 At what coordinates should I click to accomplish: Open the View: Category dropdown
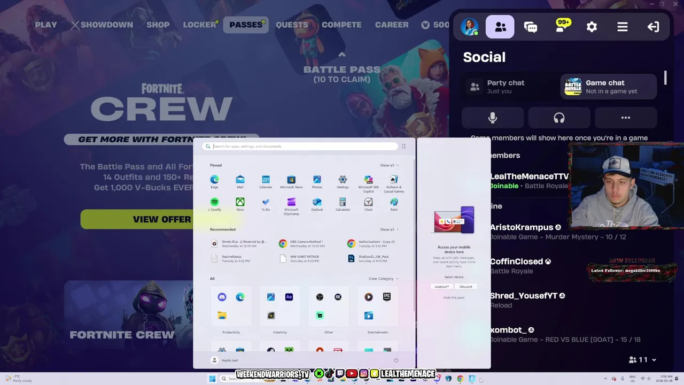click(383, 279)
